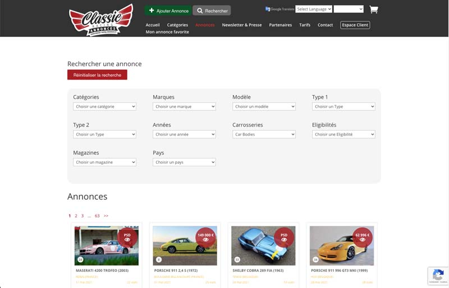
Task: Jump to pagination page 63
Action: pyautogui.click(x=97, y=216)
